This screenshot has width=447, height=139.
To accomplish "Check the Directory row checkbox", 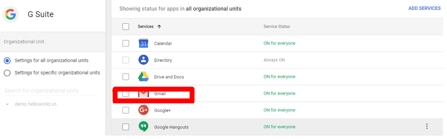I will pyautogui.click(x=126, y=60).
